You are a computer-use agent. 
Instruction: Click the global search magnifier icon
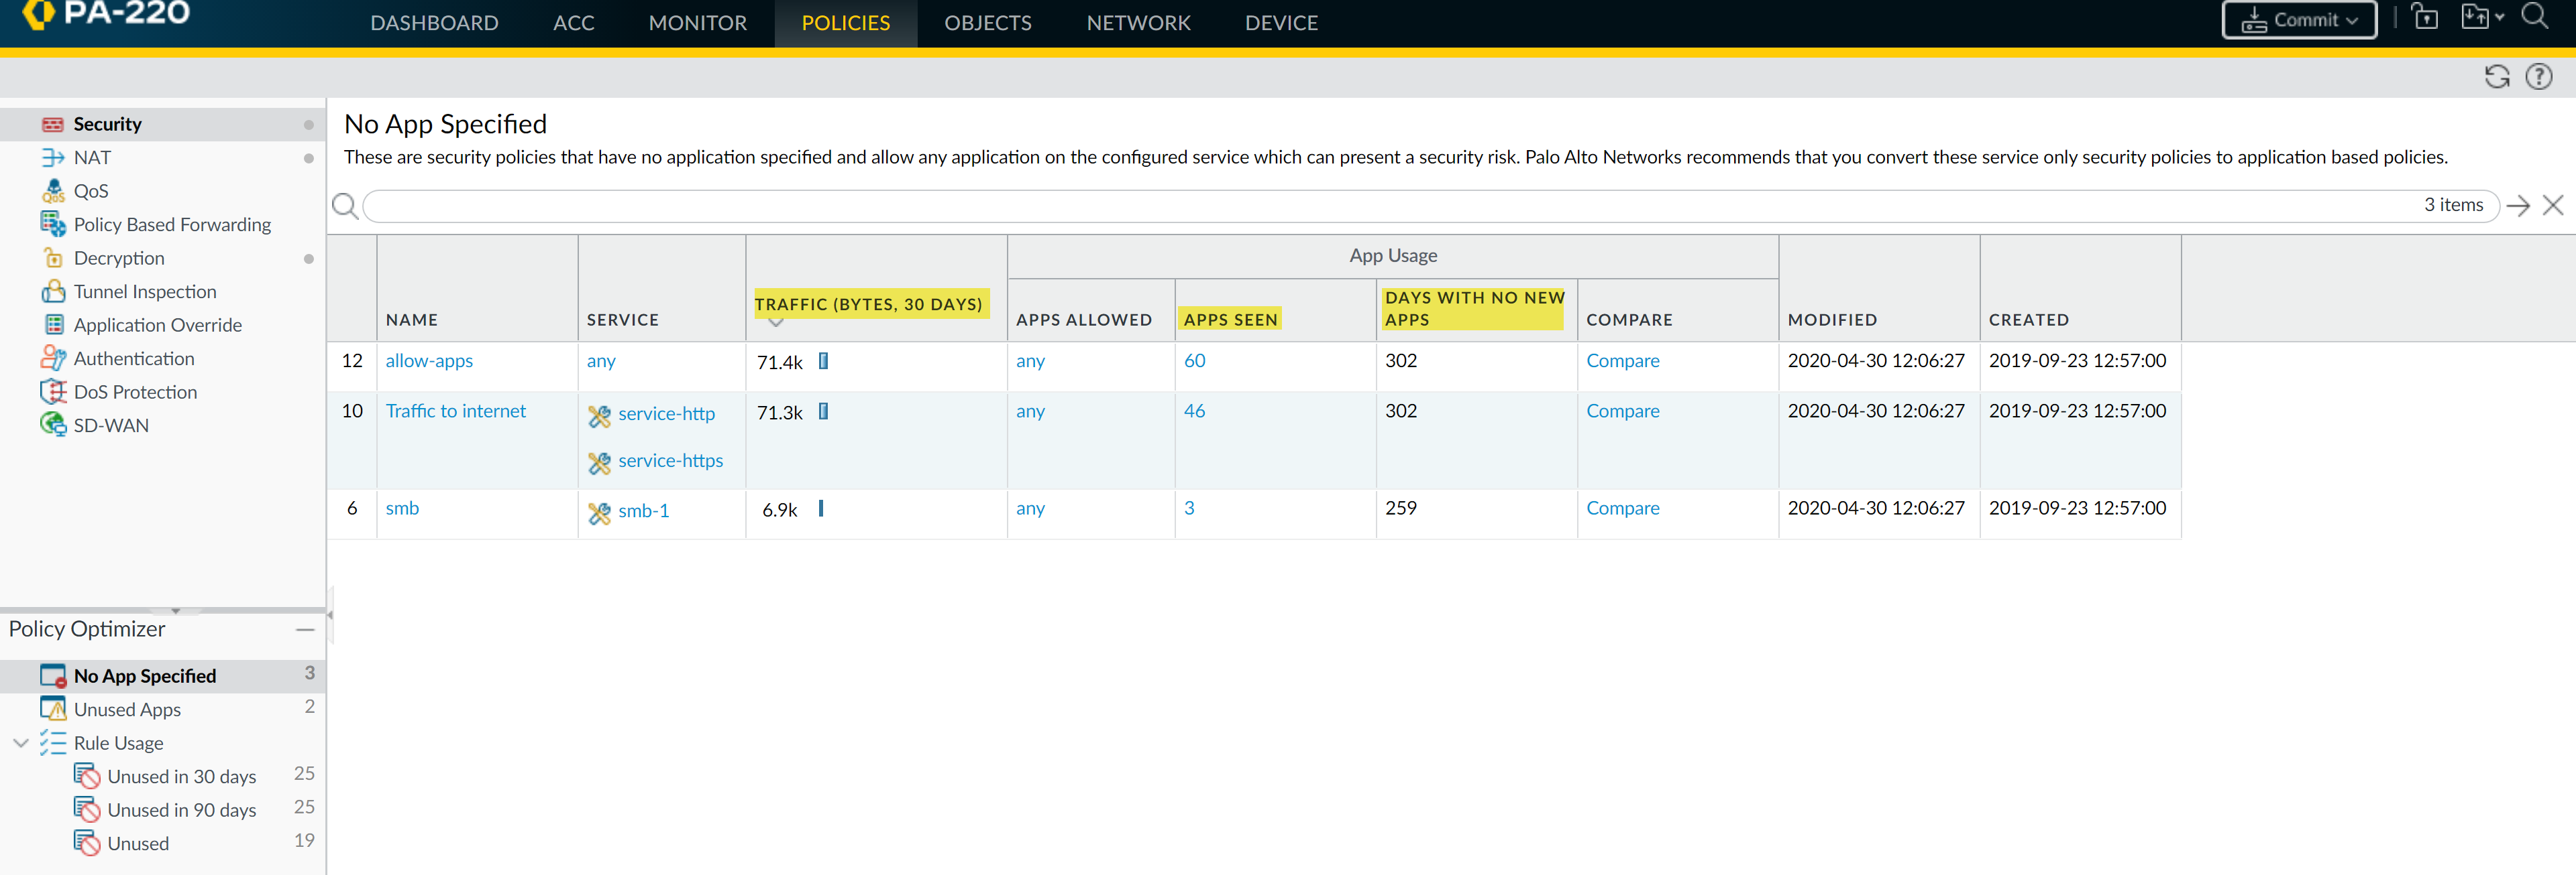click(2535, 17)
